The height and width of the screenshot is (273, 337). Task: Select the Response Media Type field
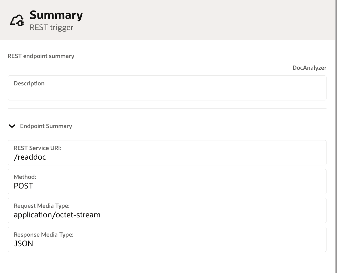(x=167, y=239)
